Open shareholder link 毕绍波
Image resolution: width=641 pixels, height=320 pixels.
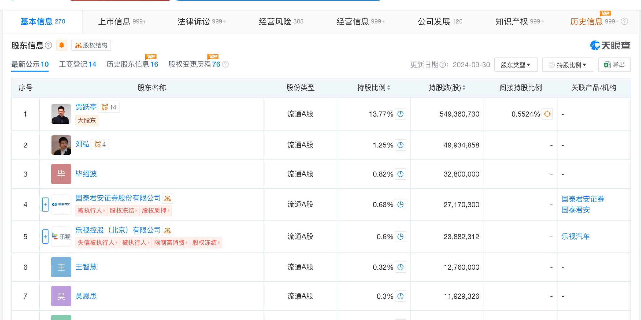(x=86, y=174)
